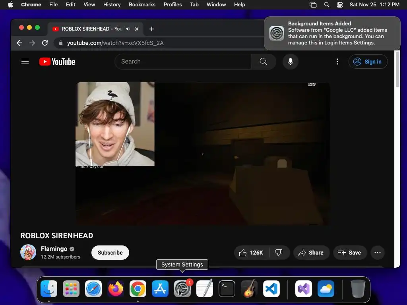Dislike the video
The height and width of the screenshot is (305, 407).
click(x=279, y=253)
